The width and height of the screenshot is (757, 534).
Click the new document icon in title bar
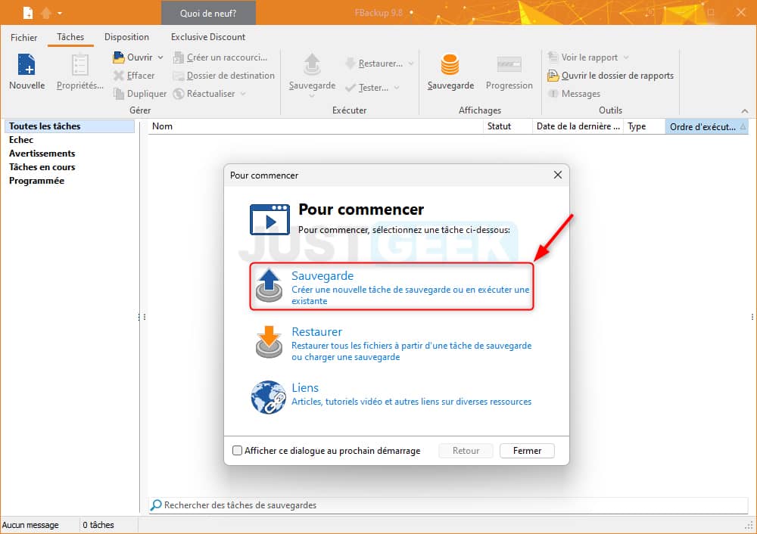point(28,13)
